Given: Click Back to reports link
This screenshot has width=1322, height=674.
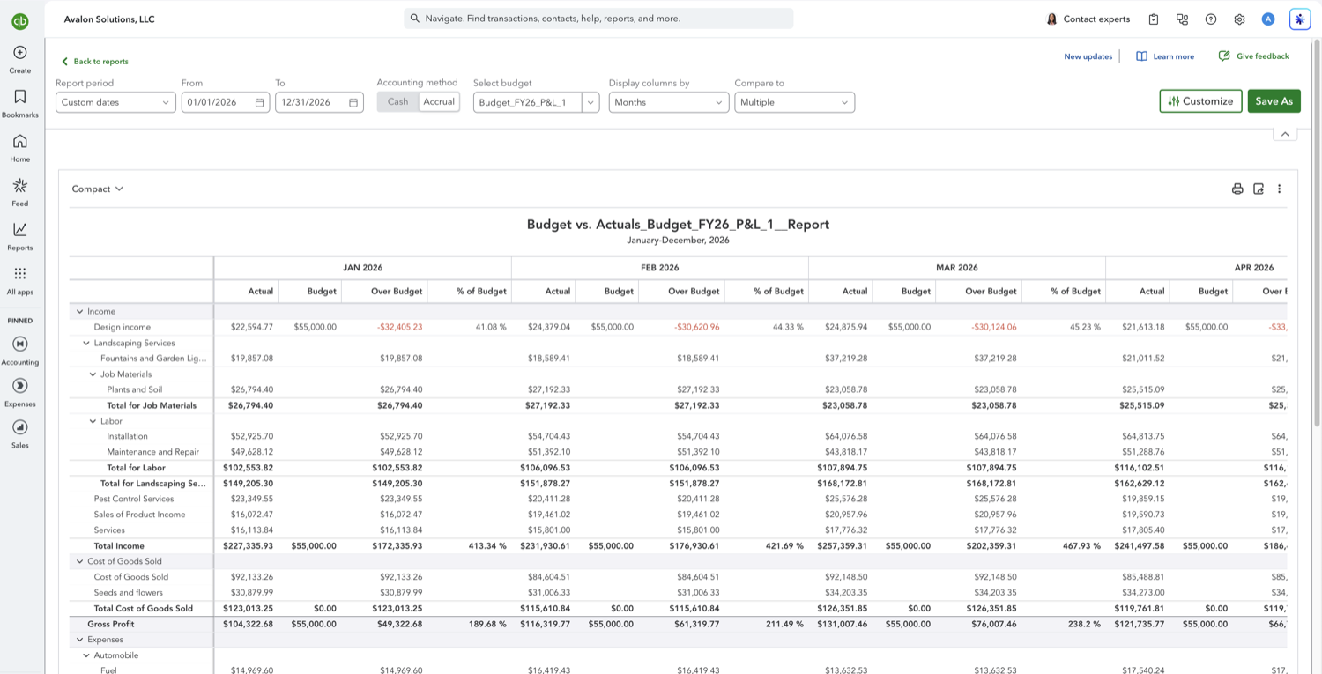Looking at the screenshot, I should (95, 62).
